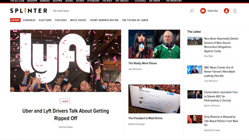Go to Jalopnik in top bar
Screen dimensions: 249x140
(57, 1)
